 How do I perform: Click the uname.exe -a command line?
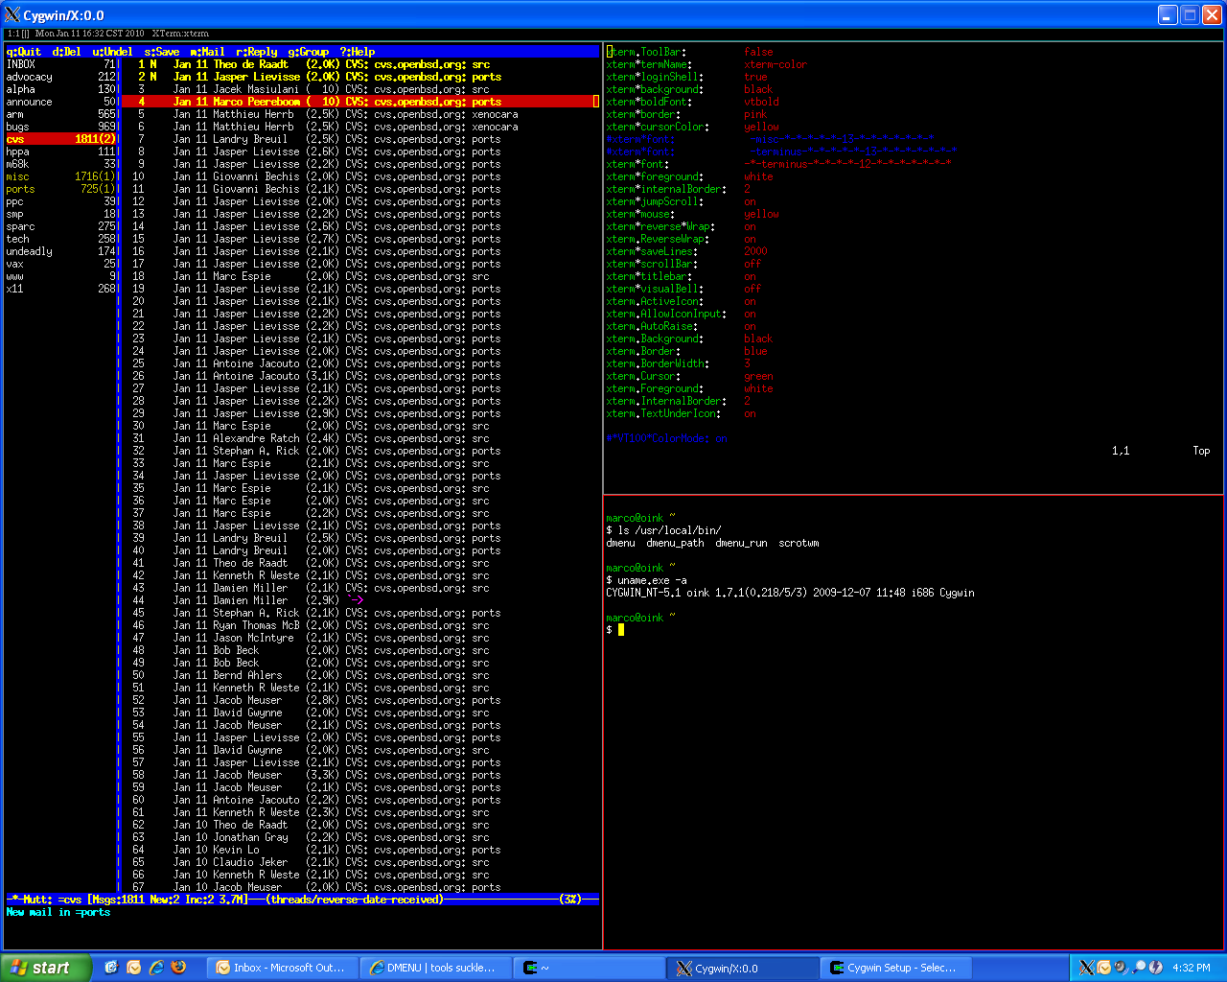(646, 580)
